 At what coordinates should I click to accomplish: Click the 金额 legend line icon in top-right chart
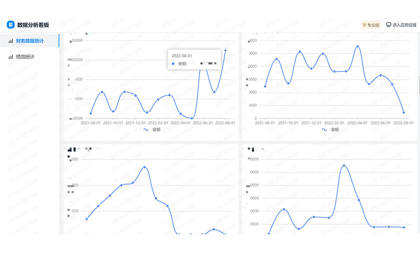(x=324, y=129)
